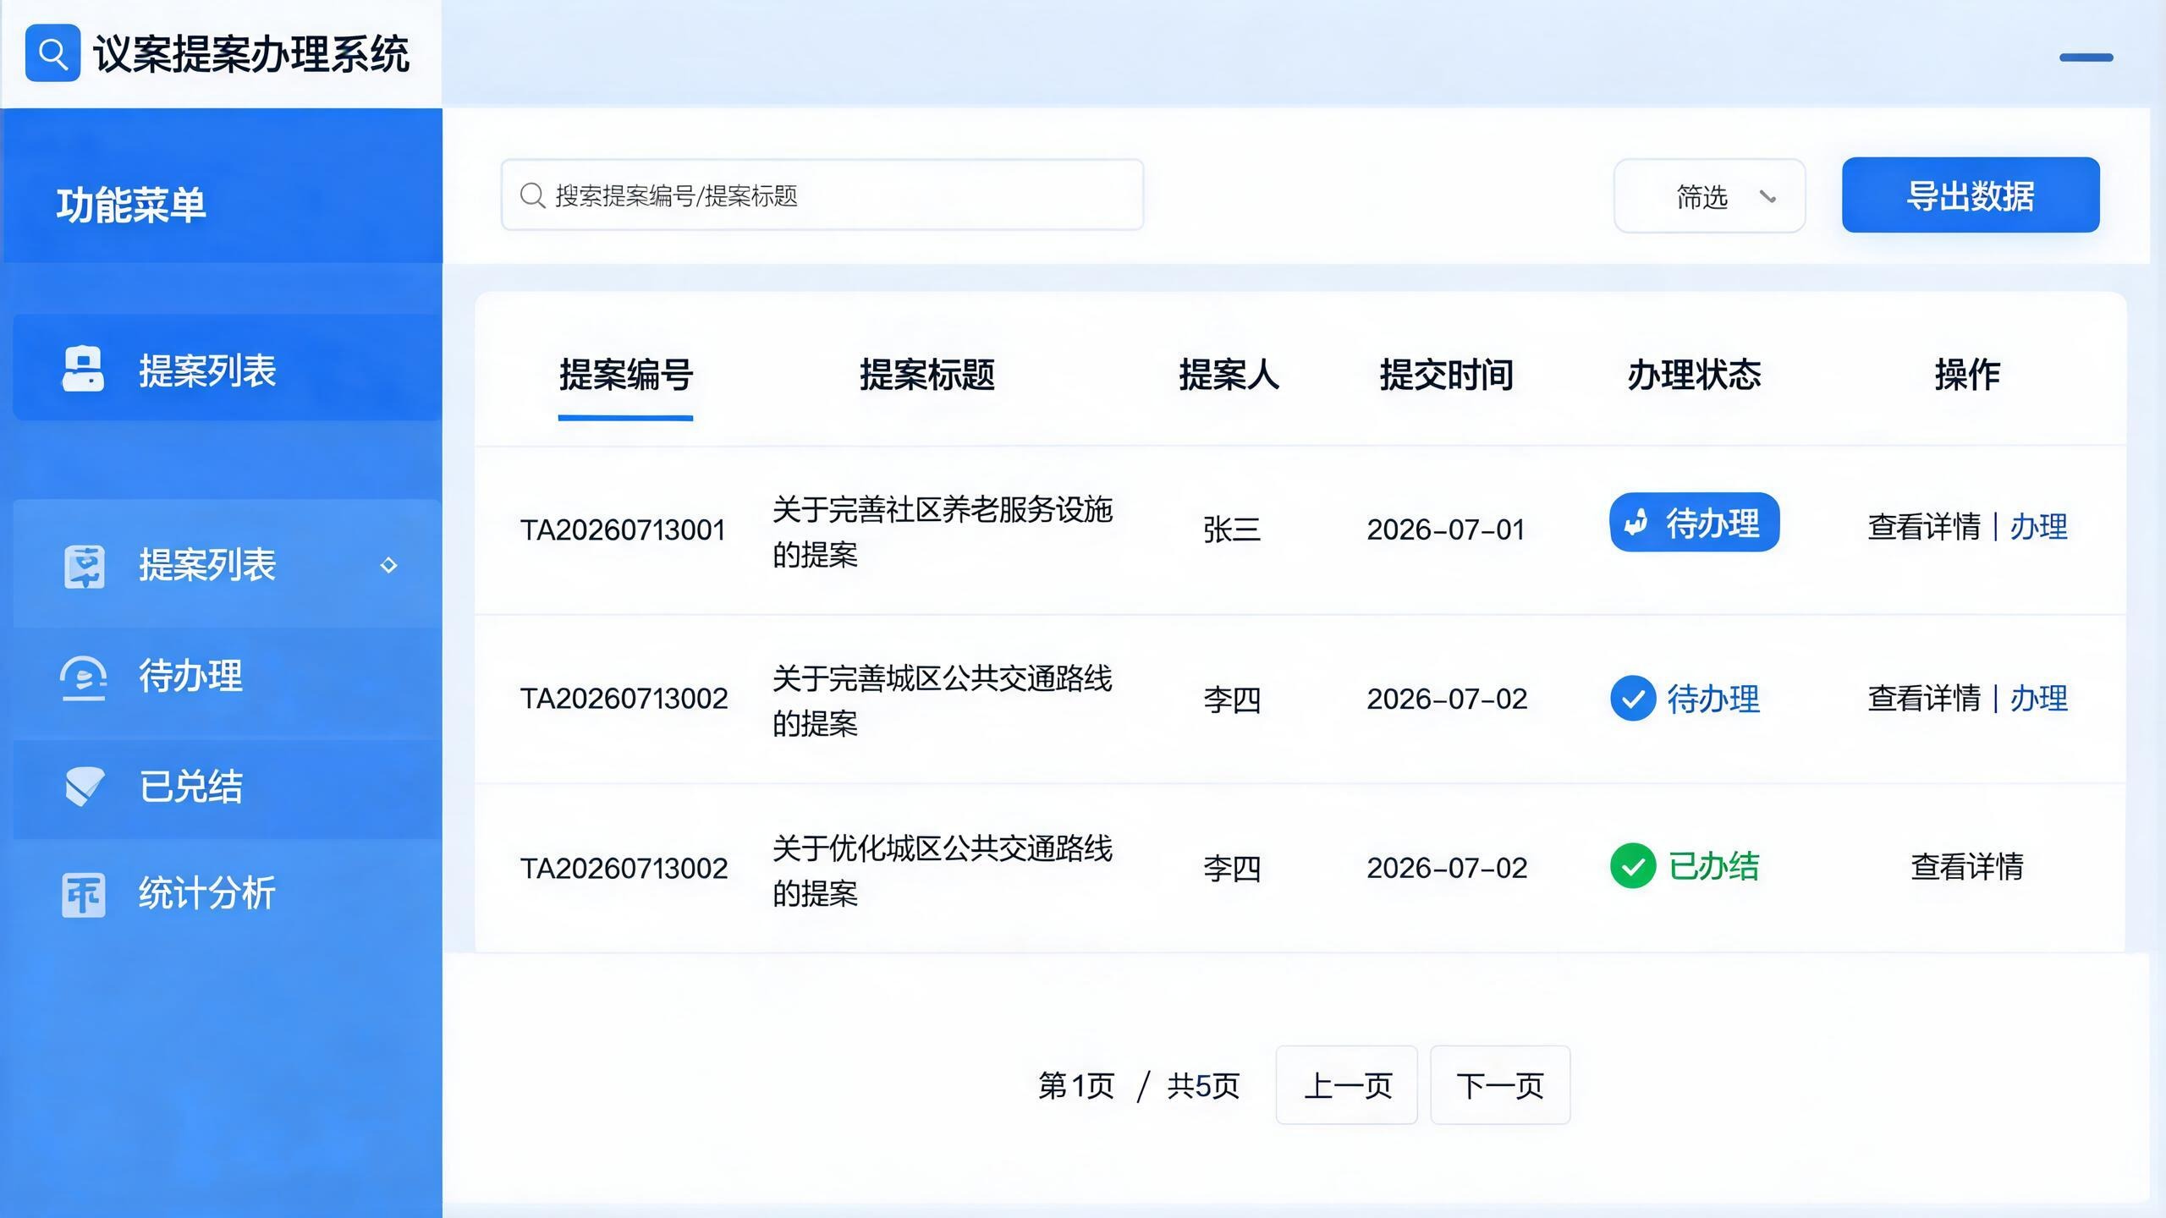
Task: Open 查看详情 for the 已办结 proposal
Action: [x=1967, y=867]
